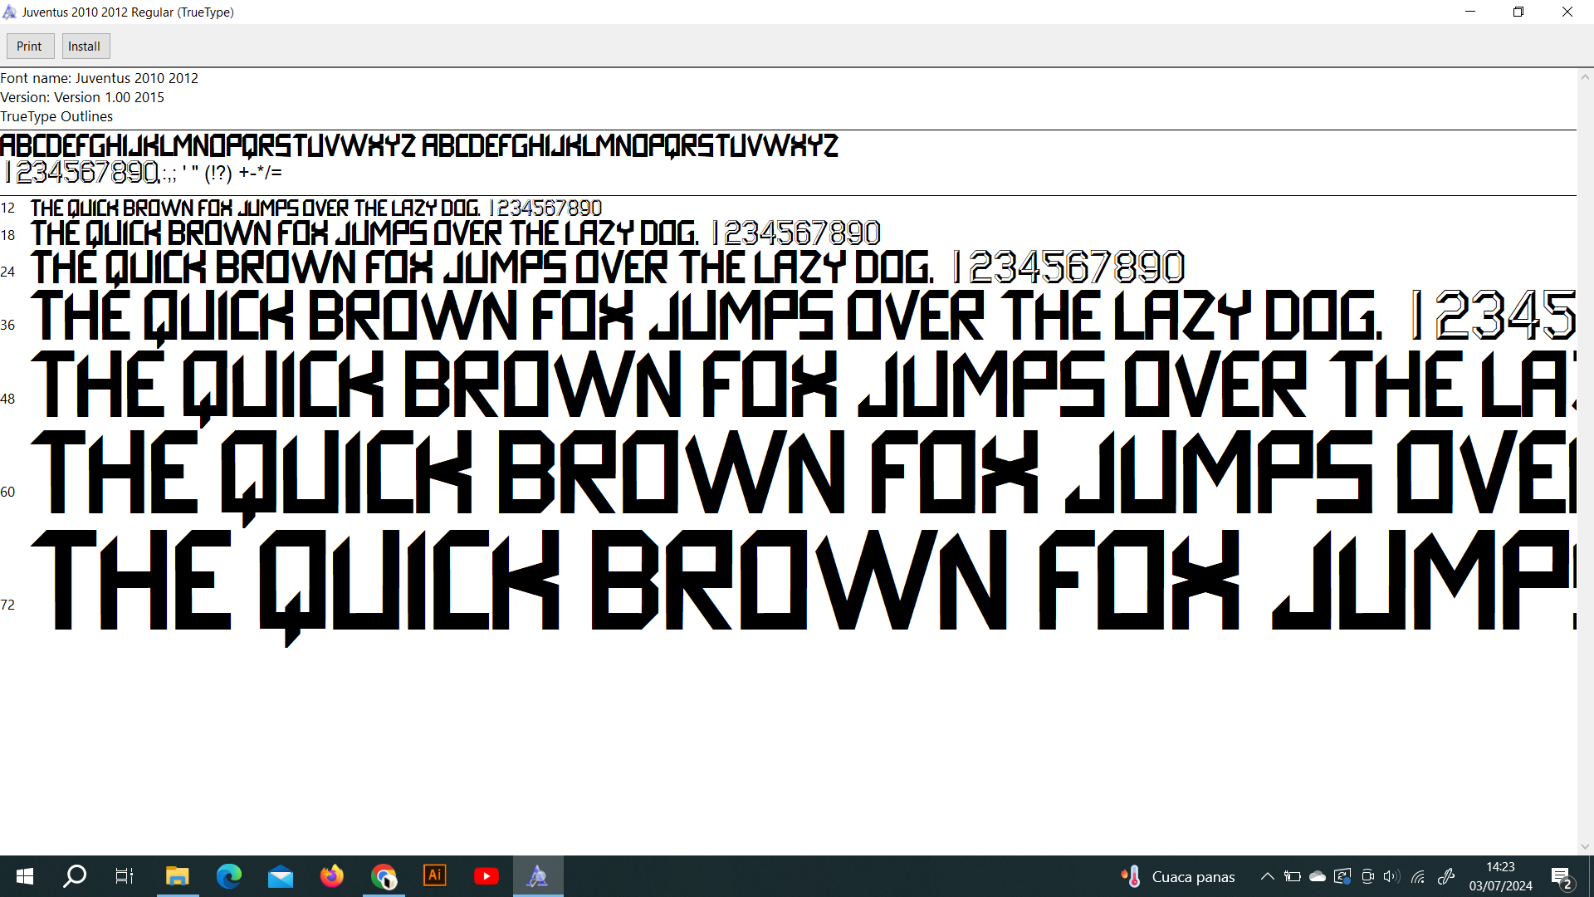Open the notification center icon
Viewport: 1594px width, 897px height.
tap(1561, 876)
